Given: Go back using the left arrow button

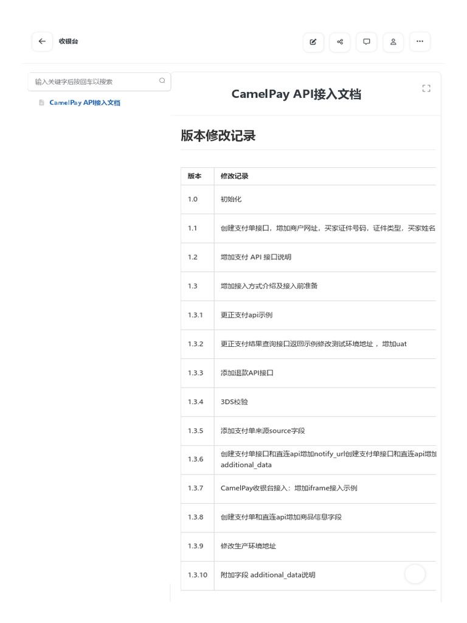Looking at the screenshot, I should (x=42, y=41).
